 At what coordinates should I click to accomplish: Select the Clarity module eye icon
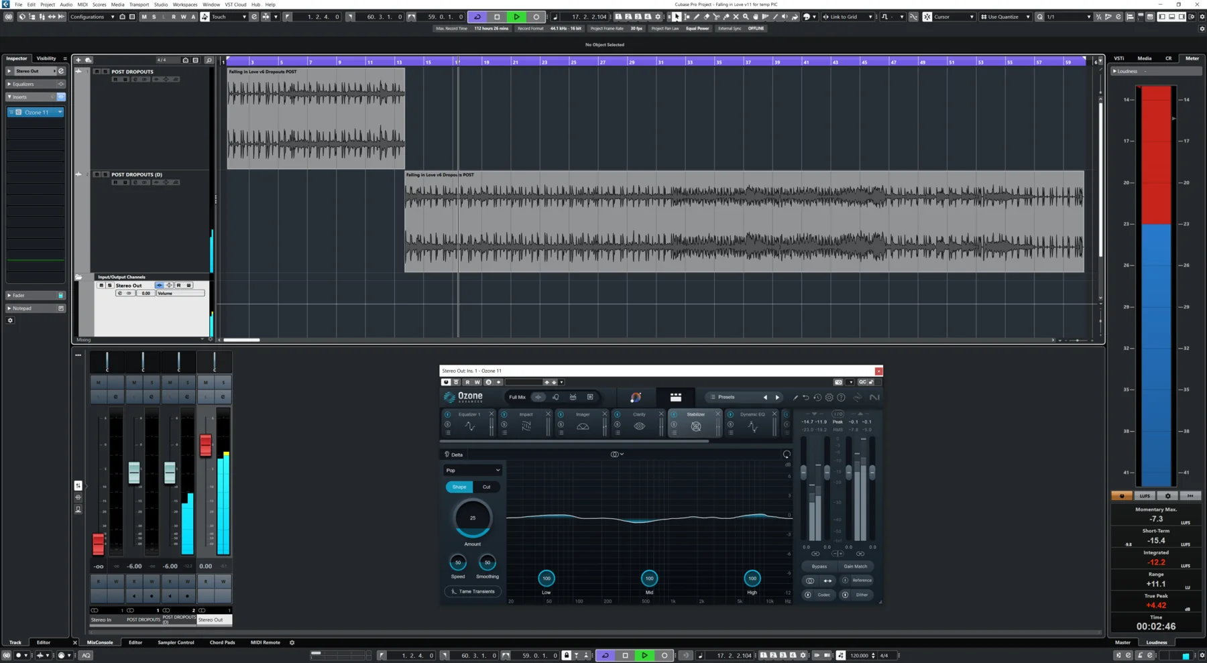coord(639,426)
